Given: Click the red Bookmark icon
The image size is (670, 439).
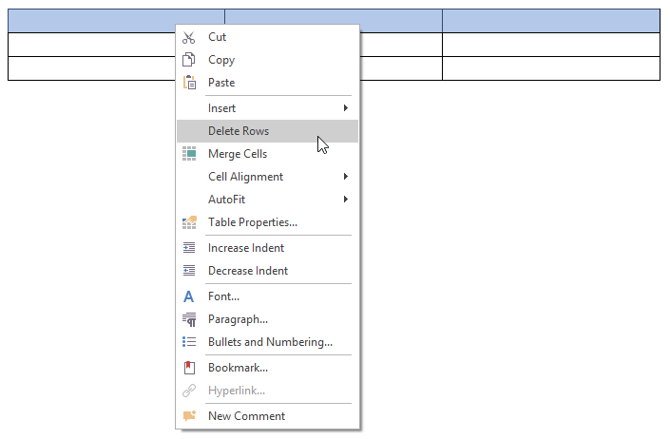Looking at the screenshot, I should 189,368.
